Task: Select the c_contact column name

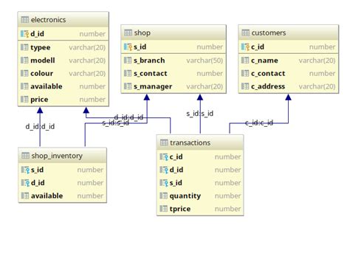Action: point(268,74)
